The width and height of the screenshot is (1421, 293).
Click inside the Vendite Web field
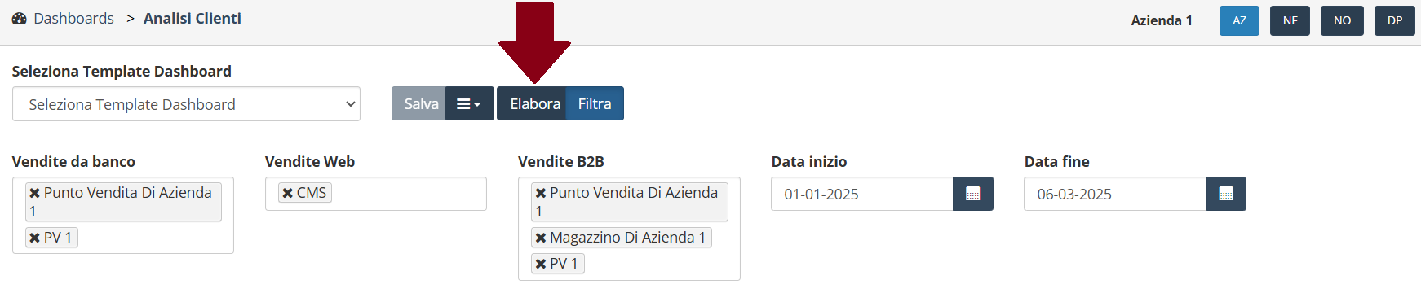(408, 194)
